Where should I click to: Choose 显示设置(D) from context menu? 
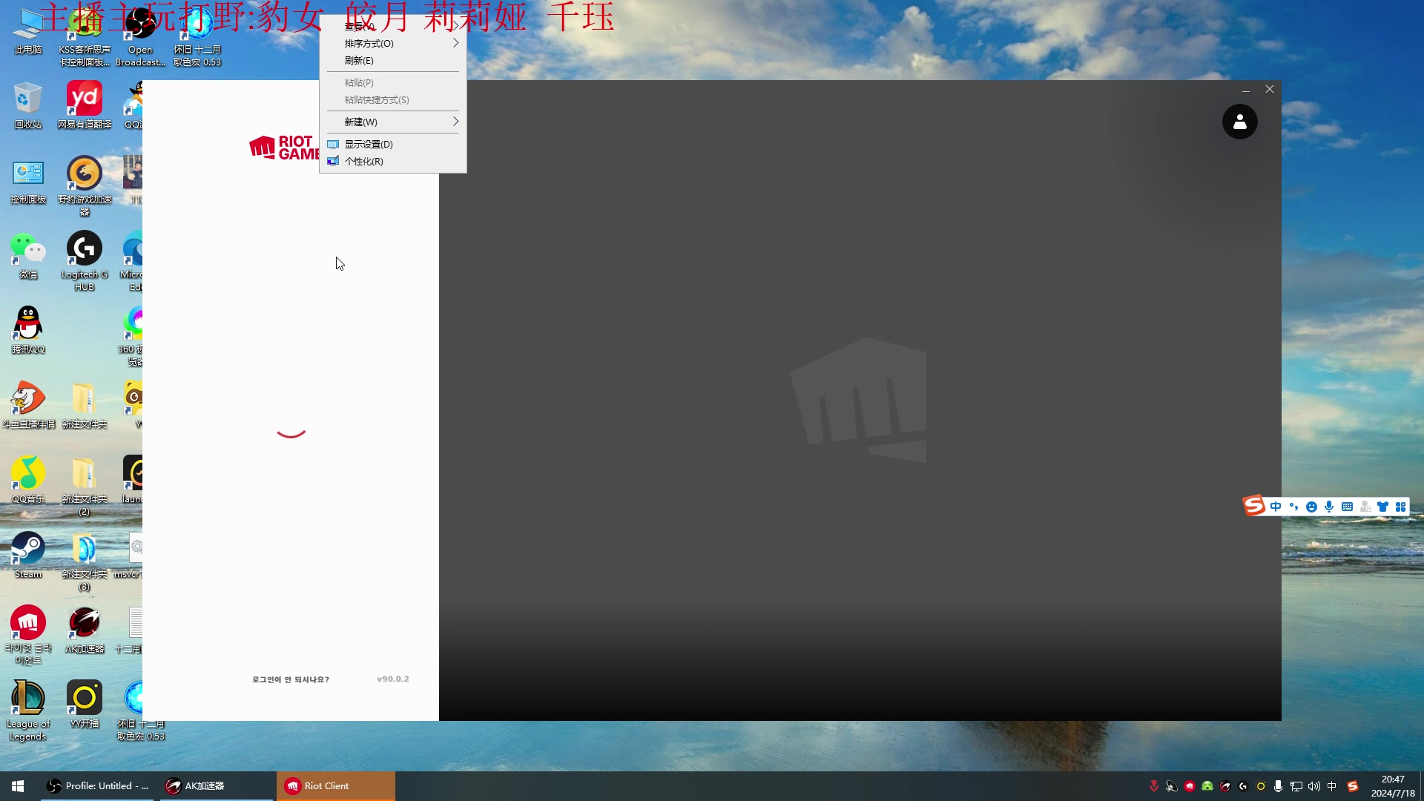368,144
